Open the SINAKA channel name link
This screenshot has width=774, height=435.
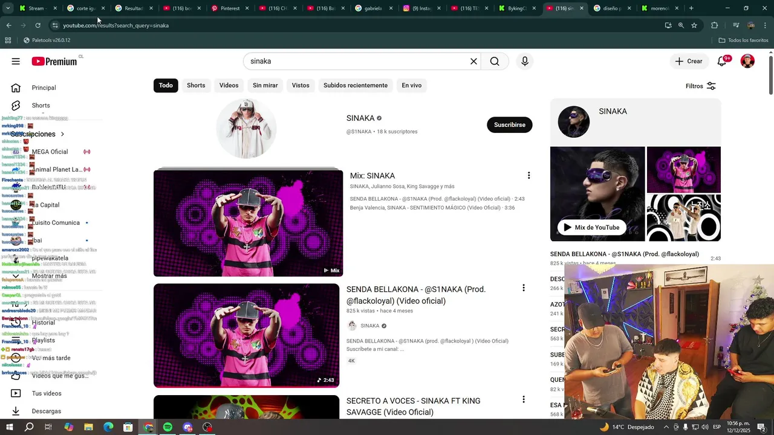[360, 118]
